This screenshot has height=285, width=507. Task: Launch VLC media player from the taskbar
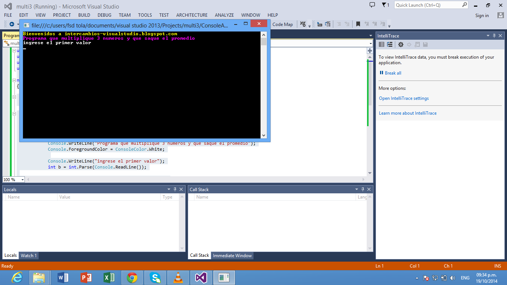(178, 277)
